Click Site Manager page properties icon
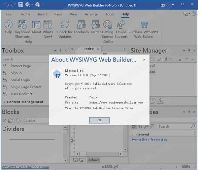198x170 pixels. point(179,59)
